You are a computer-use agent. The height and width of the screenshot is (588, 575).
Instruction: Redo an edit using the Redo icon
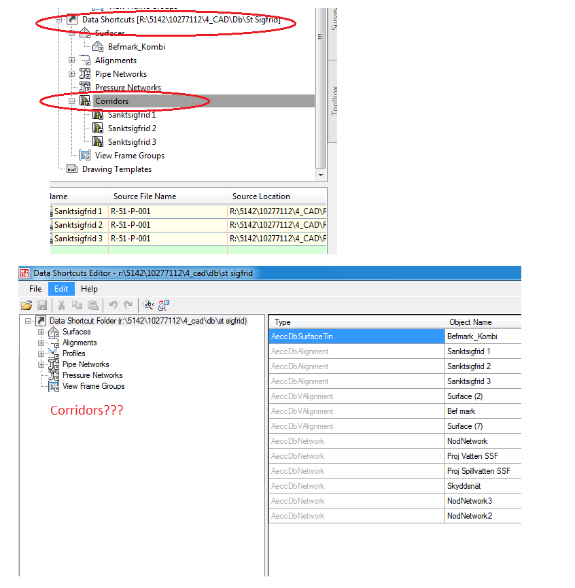[x=128, y=305]
